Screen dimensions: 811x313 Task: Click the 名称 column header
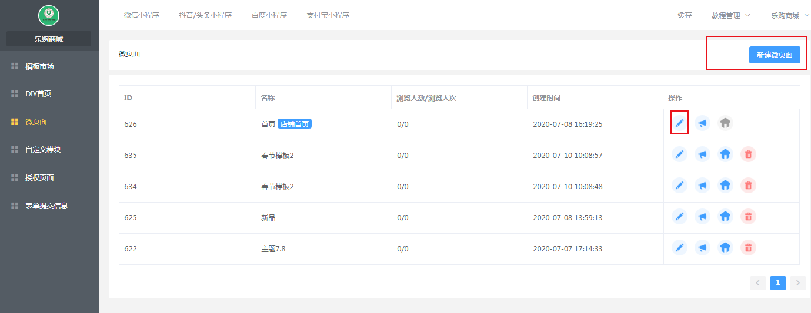(x=268, y=97)
